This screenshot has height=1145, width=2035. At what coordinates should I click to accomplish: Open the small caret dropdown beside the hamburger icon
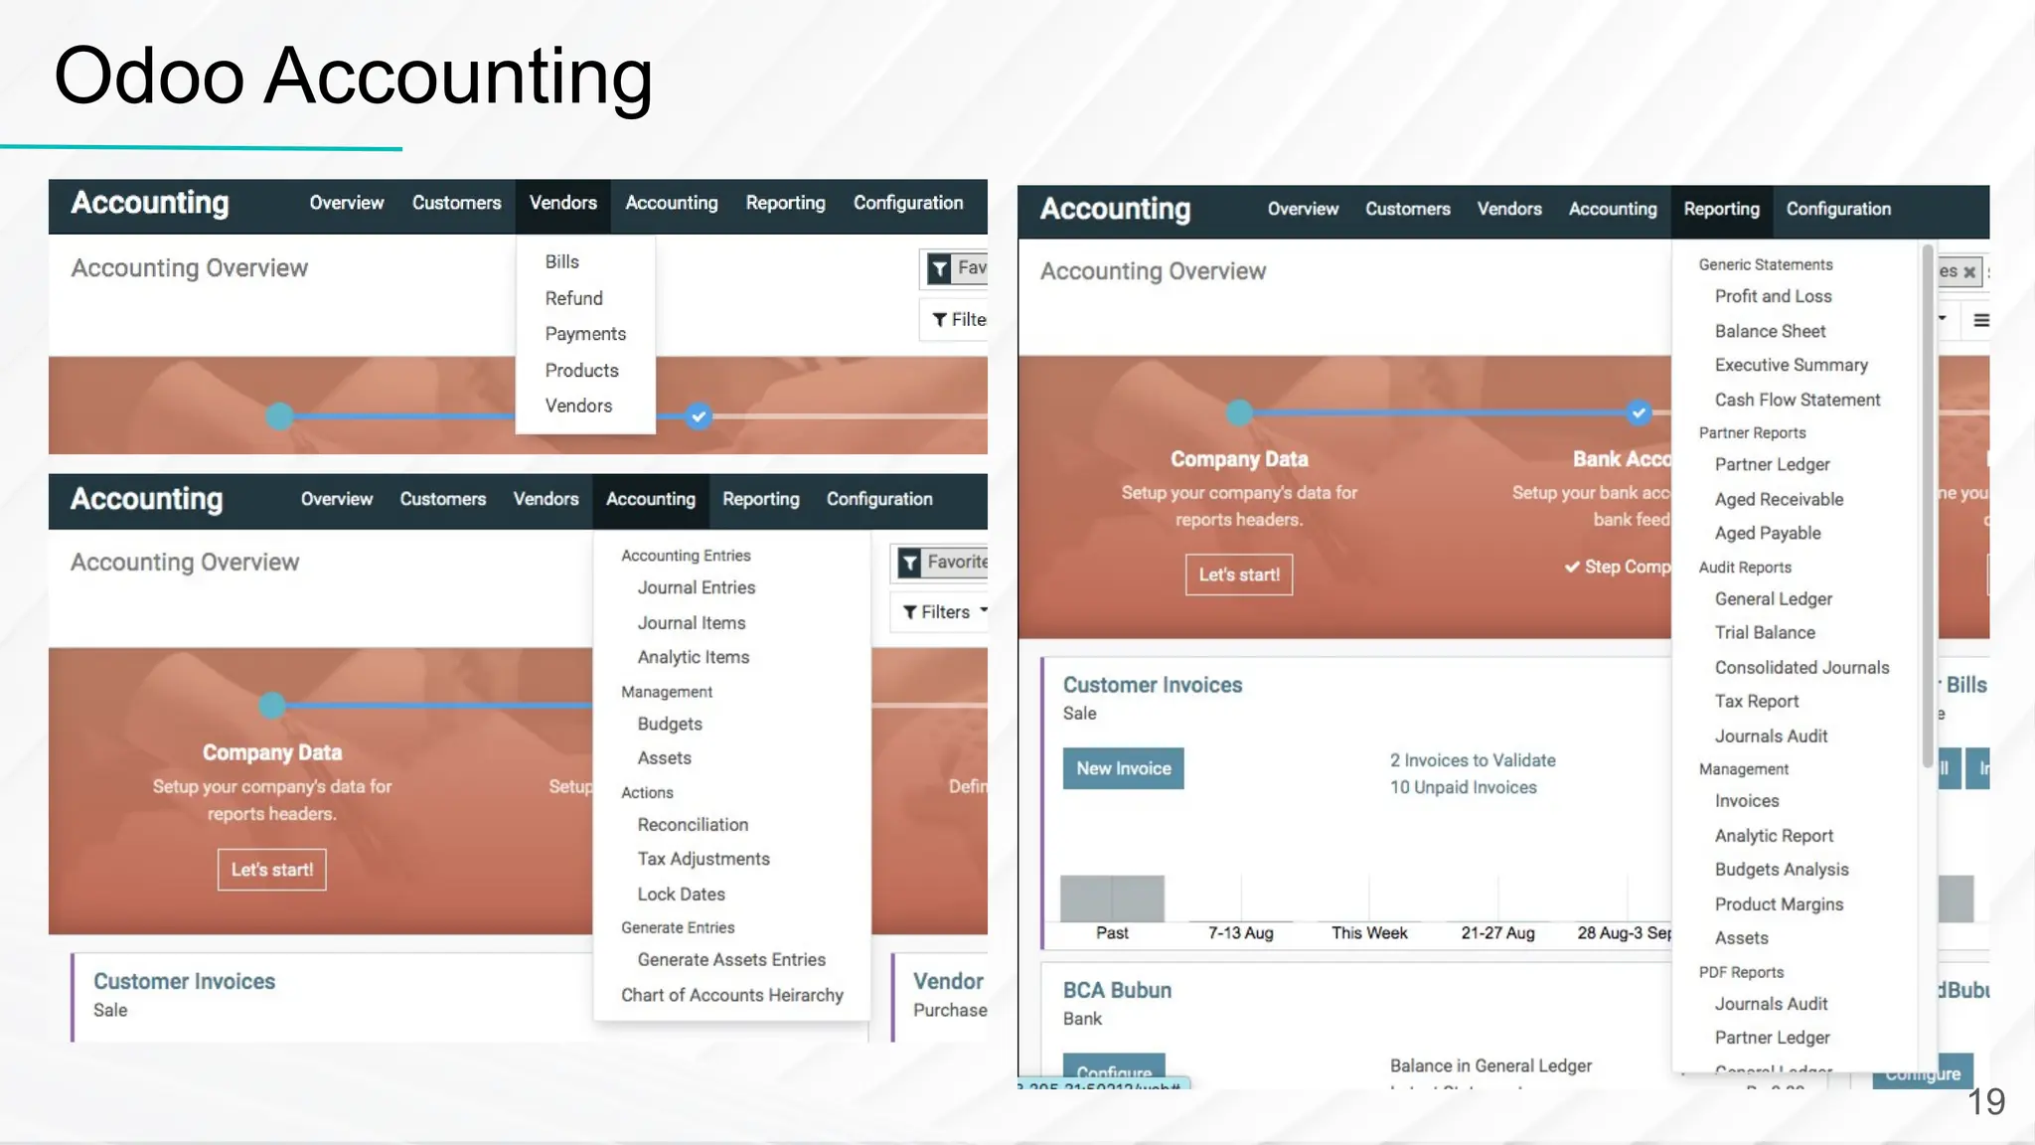pyautogui.click(x=1942, y=318)
